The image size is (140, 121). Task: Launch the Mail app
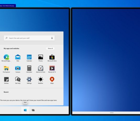click(x=18, y=58)
